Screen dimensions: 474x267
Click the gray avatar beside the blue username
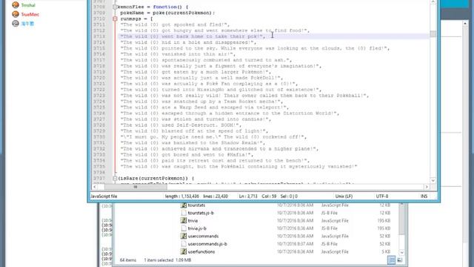click(16, 23)
